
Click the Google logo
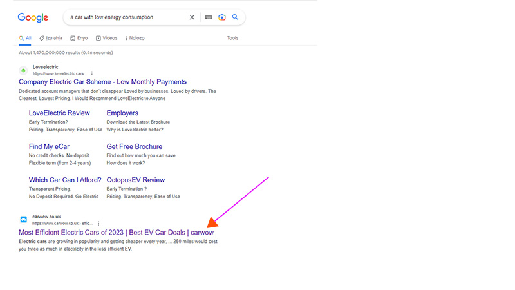coord(33,17)
